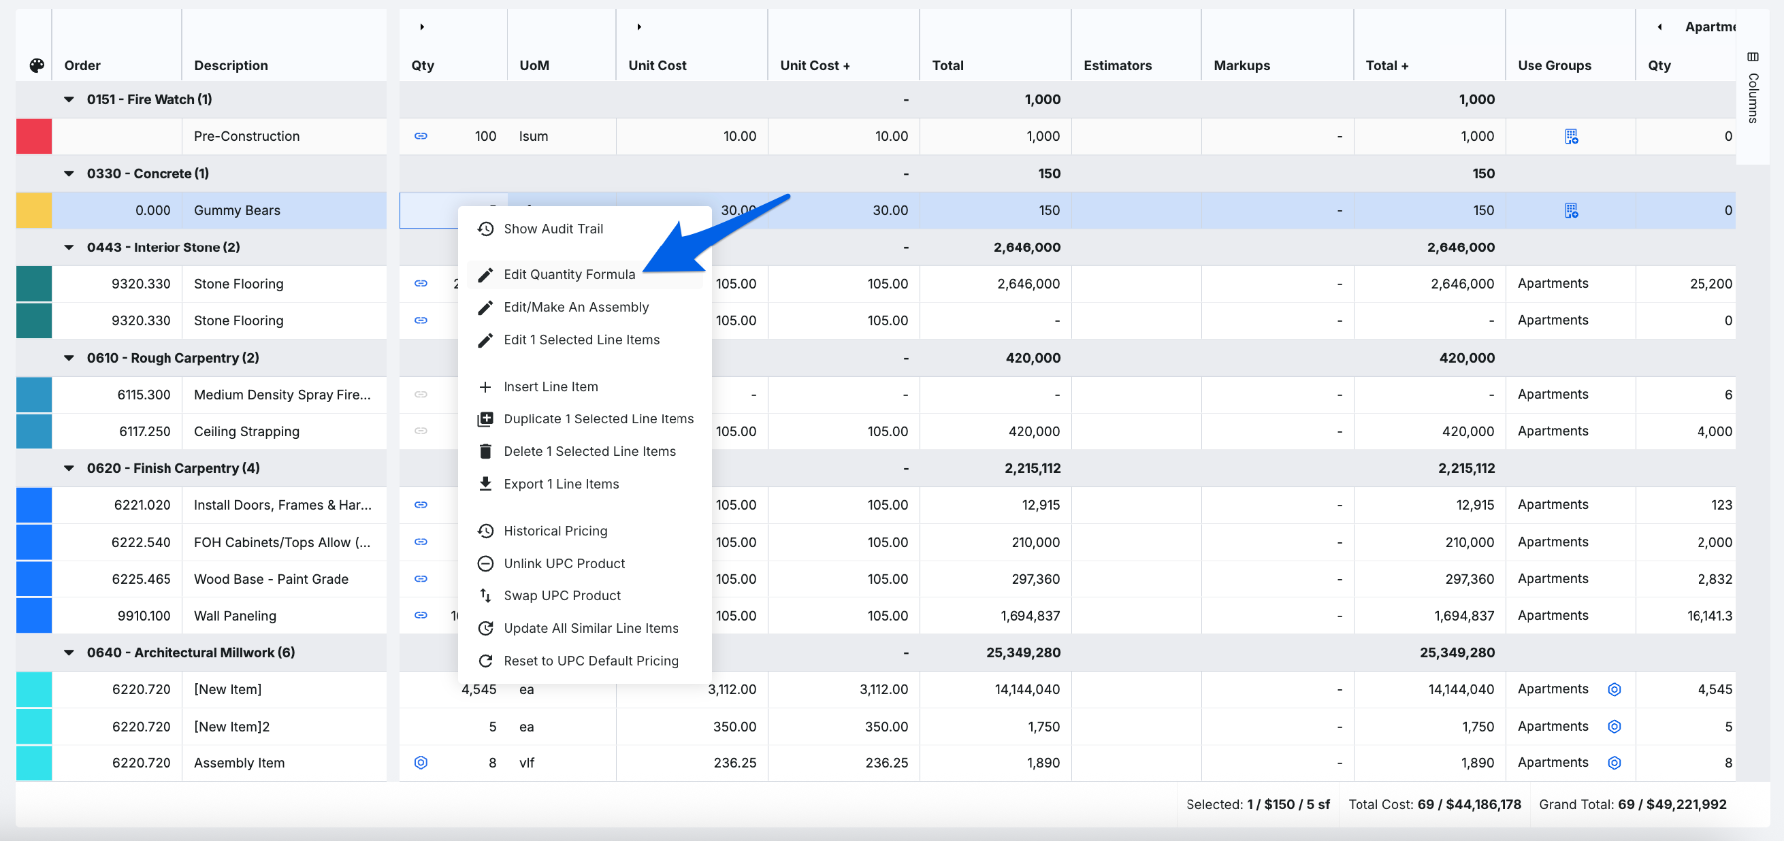Select Show Audit Trail menu entry

[553, 229]
